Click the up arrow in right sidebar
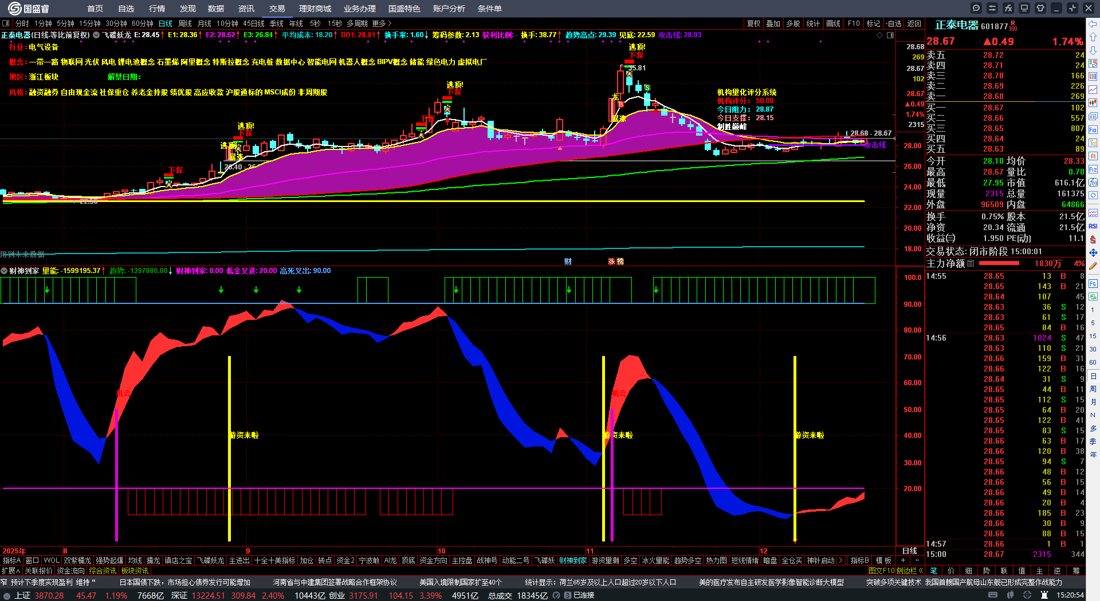Screen dimensions: 1100x601 pyautogui.click(x=1093, y=37)
